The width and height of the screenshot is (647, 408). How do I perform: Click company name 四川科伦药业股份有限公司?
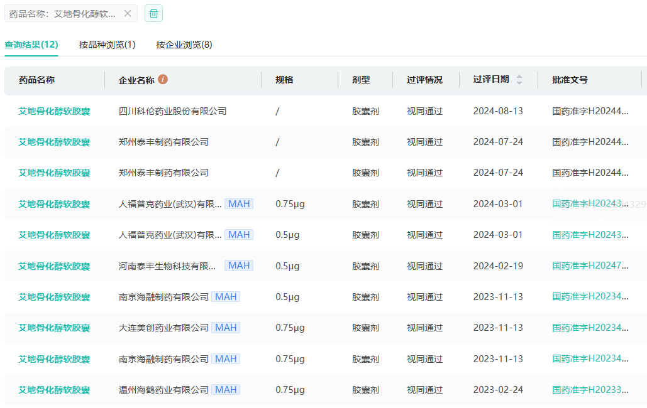coord(172,111)
